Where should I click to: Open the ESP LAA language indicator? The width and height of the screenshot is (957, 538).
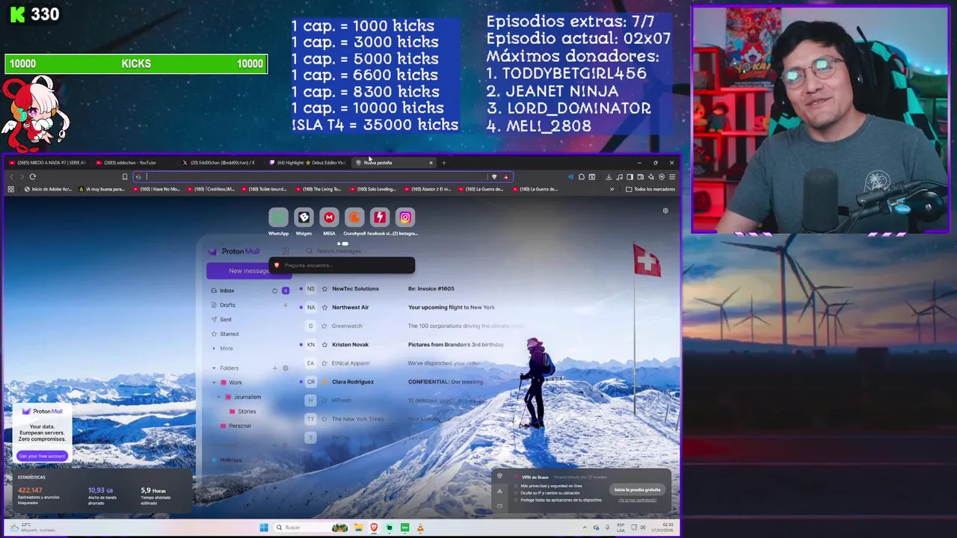pyautogui.click(x=621, y=528)
